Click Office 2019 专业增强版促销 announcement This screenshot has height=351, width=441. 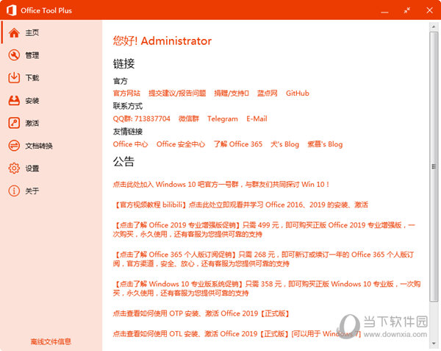click(264, 230)
